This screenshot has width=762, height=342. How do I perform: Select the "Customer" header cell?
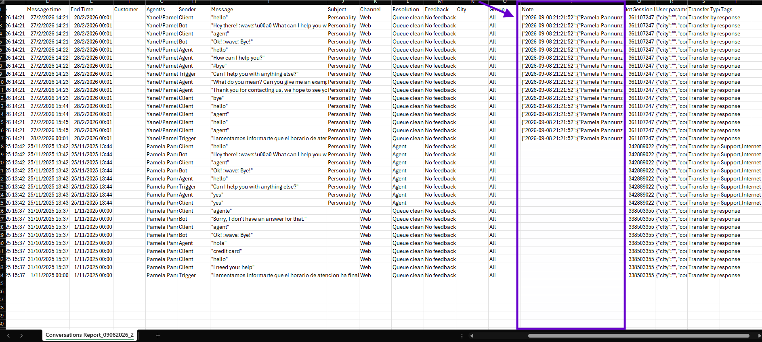129,9
